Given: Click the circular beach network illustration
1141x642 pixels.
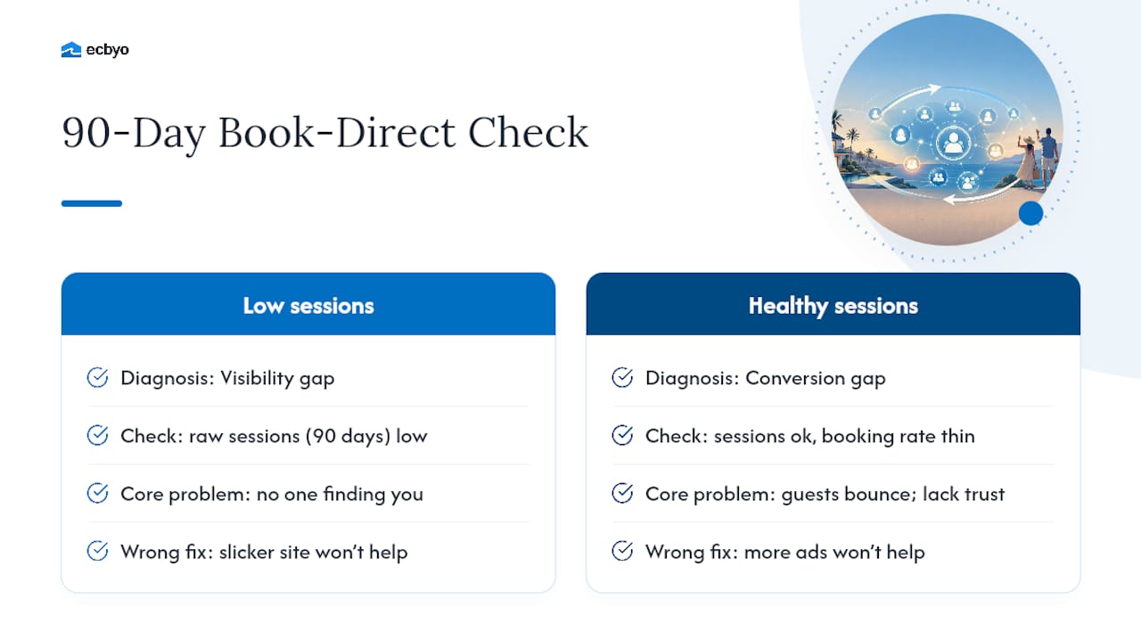Looking at the screenshot, I should pyautogui.click(x=948, y=129).
